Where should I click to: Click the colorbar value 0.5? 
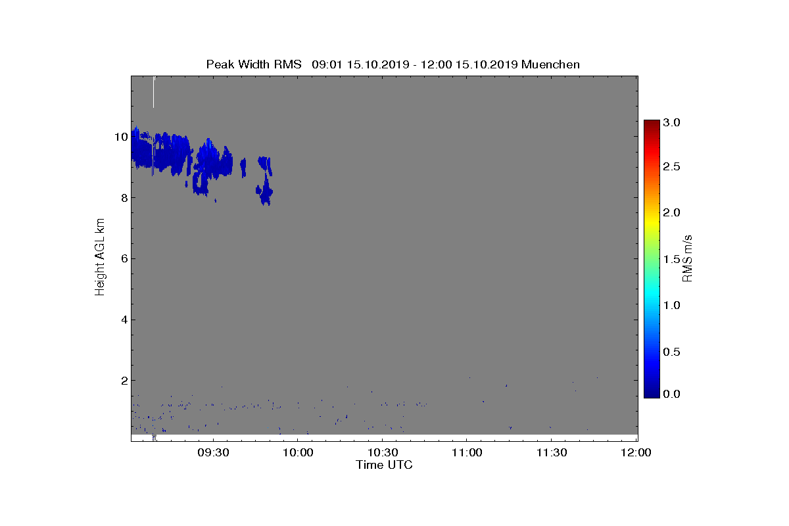[672, 352]
